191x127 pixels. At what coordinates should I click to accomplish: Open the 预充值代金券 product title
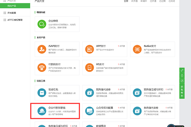point(103,90)
